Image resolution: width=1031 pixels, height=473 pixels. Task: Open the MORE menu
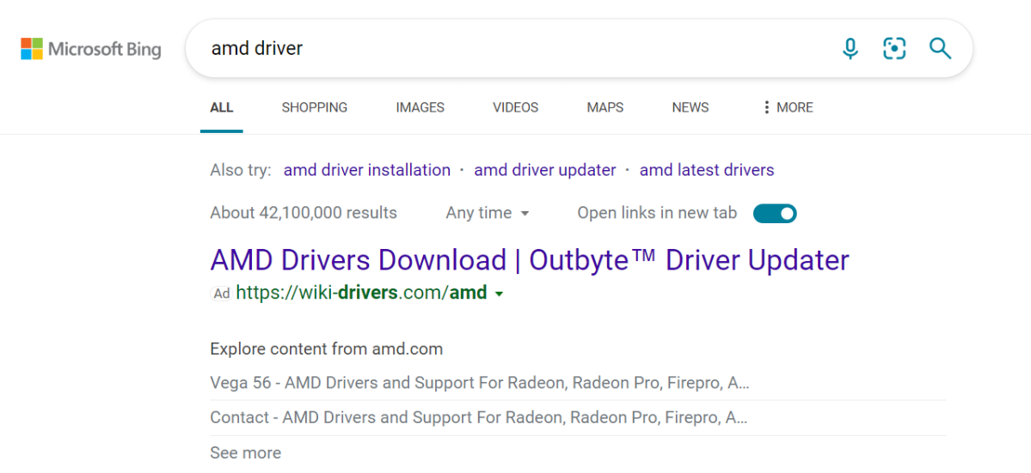(x=787, y=107)
